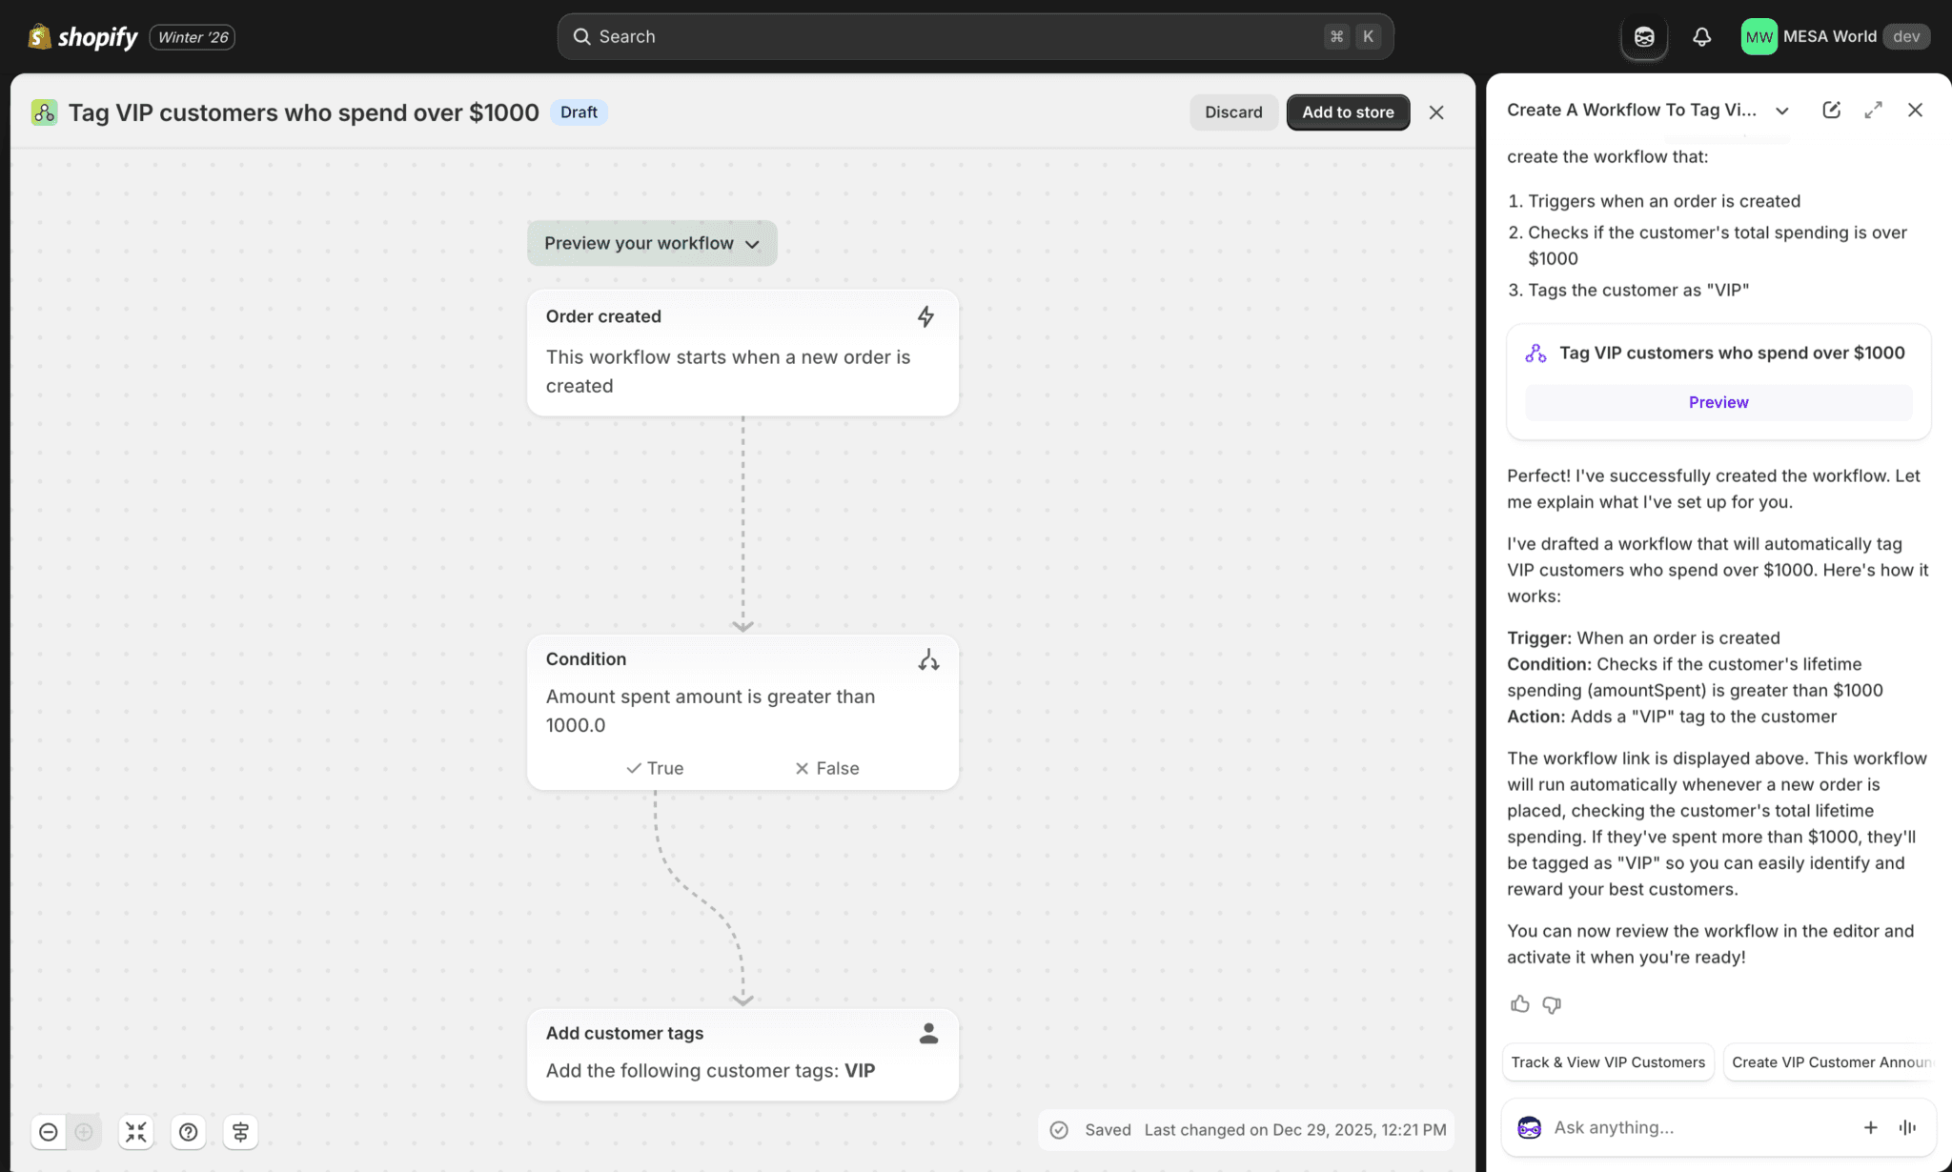Expand the Sidekick panel to full screen
The width and height of the screenshot is (1952, 1172).
pos(1873,110)
